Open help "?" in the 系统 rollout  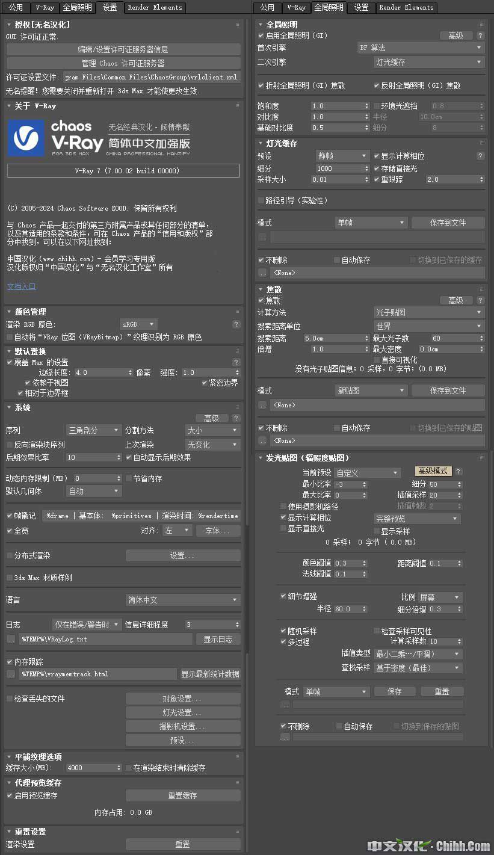coord(236,418)
